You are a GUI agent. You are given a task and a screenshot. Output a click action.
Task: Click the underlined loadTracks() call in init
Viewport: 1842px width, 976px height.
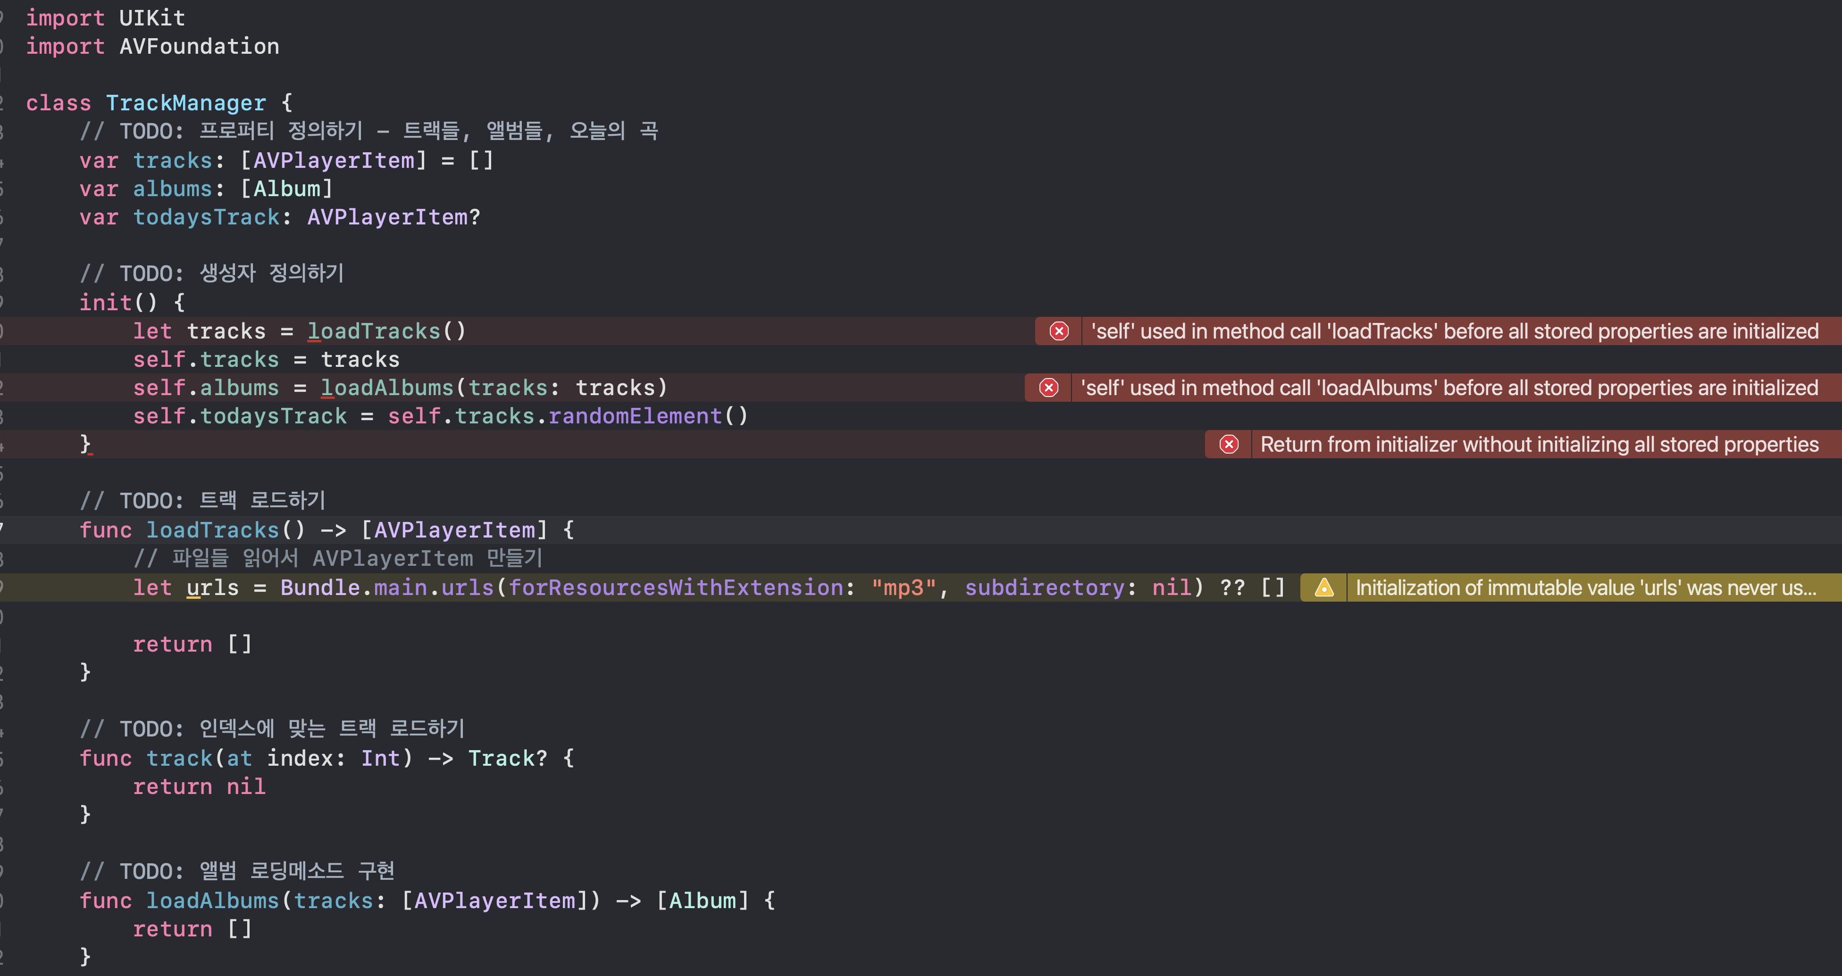(x=374, y=331)
